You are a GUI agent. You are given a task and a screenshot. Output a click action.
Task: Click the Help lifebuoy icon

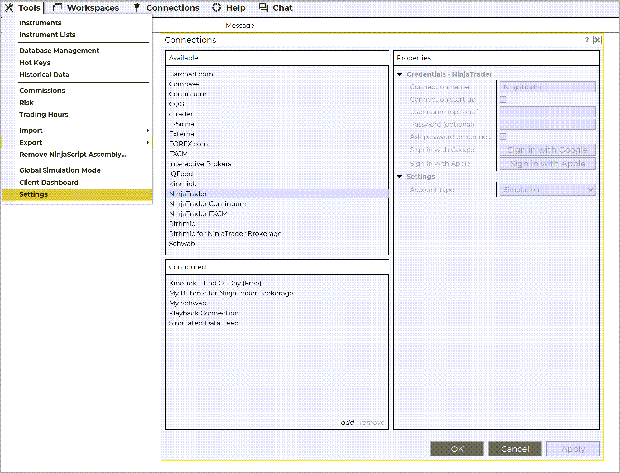[217, 7]
